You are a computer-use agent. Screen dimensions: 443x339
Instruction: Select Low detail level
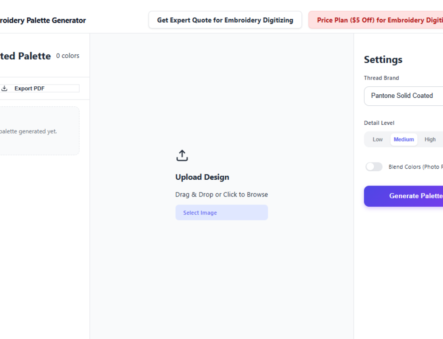[377, 139]
